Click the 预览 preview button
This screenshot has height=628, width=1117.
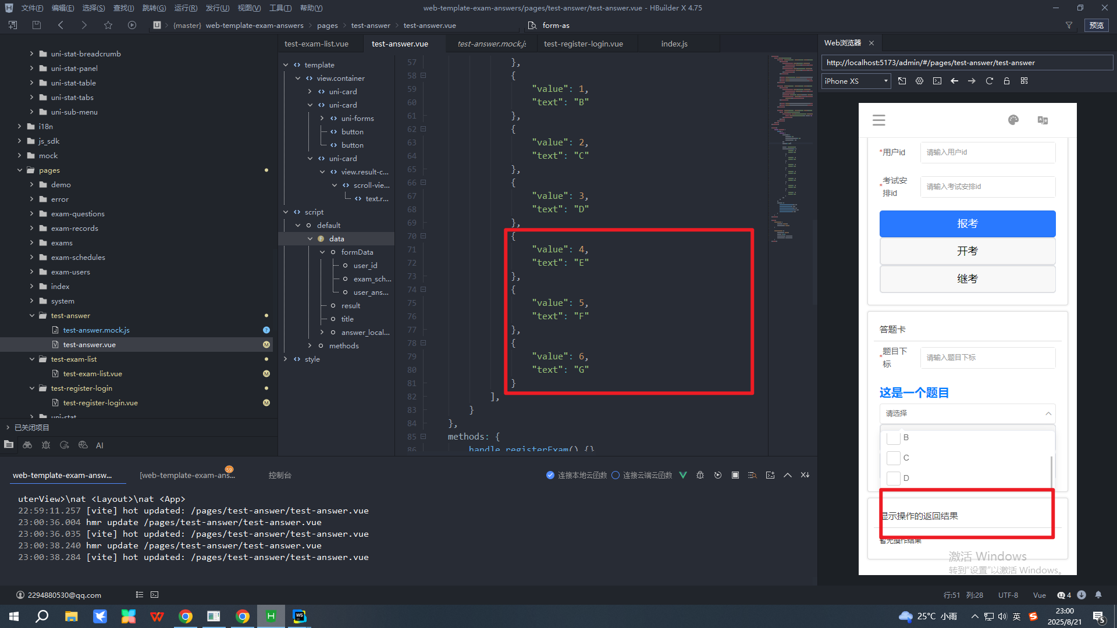[x=1096, y=25]
